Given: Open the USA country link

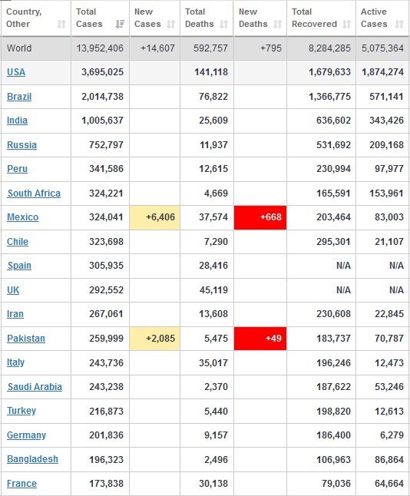Looking at the screenshot, I should [16, 72].
